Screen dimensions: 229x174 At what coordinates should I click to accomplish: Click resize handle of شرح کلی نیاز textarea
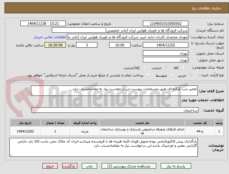point(32,94)
